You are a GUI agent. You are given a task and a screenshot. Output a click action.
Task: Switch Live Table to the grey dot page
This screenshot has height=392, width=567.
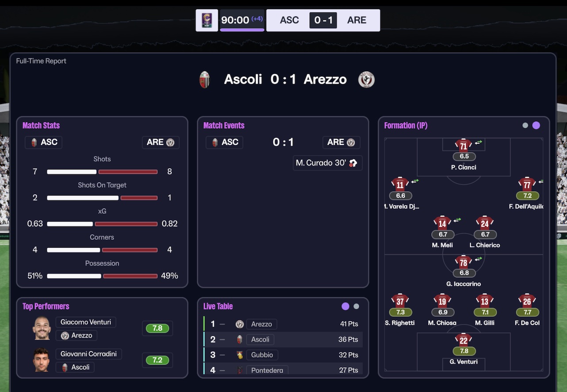[356, 306]
